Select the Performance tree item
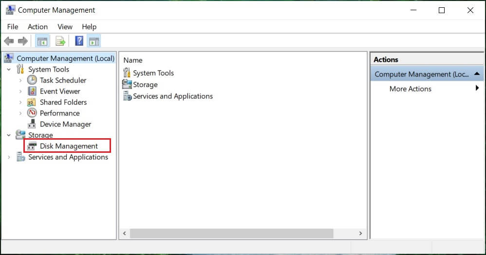The width and height of the screenshot is (486, 255). (59, 113)
